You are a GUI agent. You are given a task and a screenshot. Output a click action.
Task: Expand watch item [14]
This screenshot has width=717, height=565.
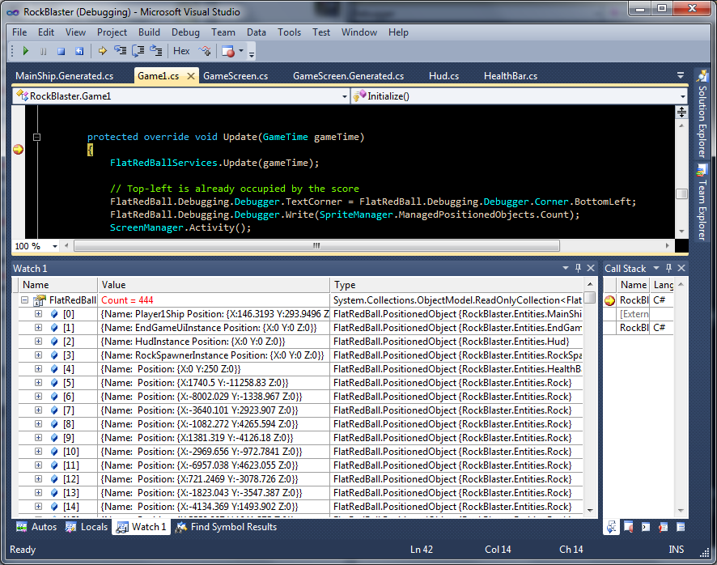click(x=38, y=506)
